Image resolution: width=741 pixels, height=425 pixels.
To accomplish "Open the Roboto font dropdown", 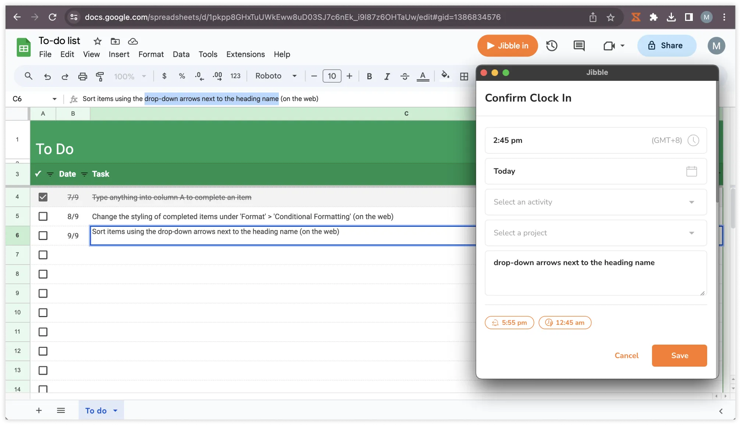I will coord(276,76).
